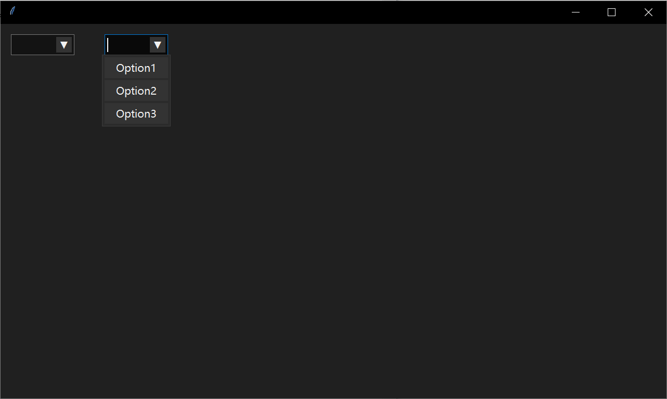This screenshot has height=399, width=667.
Task: Focus the first combo box text field
Action: click(x=34, y=45)
